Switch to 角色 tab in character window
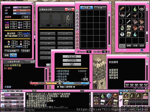Screen dimensions: 150x112 click(x=13, y=55)
